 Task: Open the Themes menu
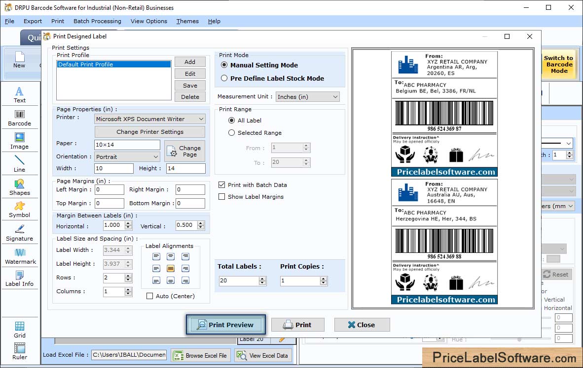[187, 21]
